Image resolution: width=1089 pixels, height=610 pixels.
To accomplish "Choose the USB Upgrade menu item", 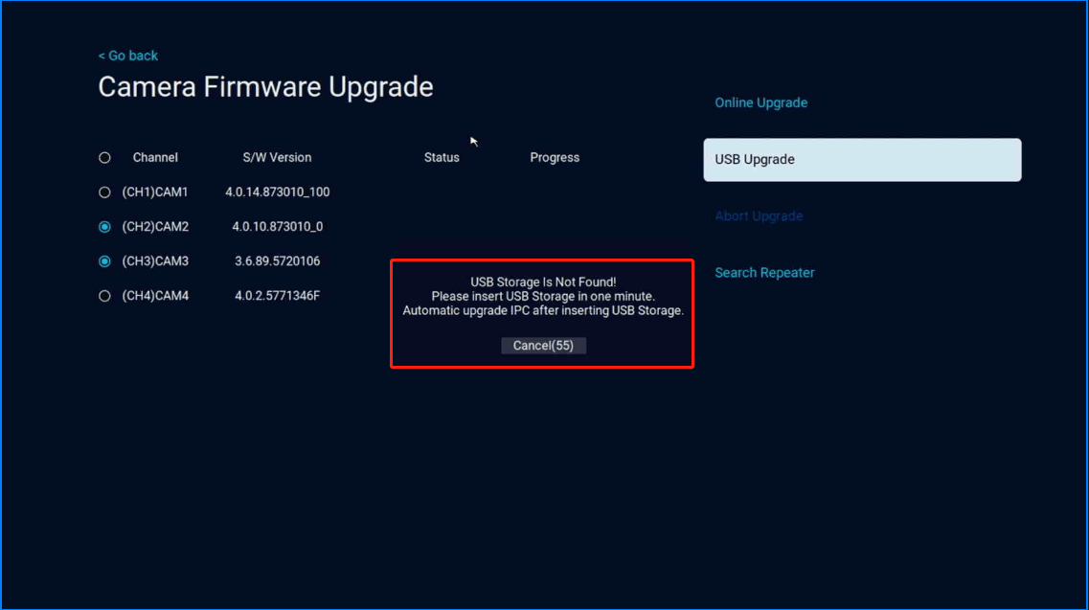I will tap(861, 160).
